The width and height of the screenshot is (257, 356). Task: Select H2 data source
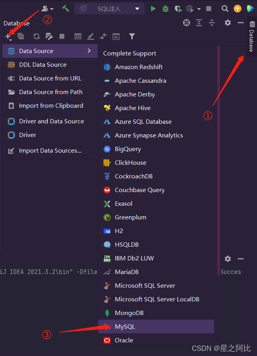tap(156, 231)
